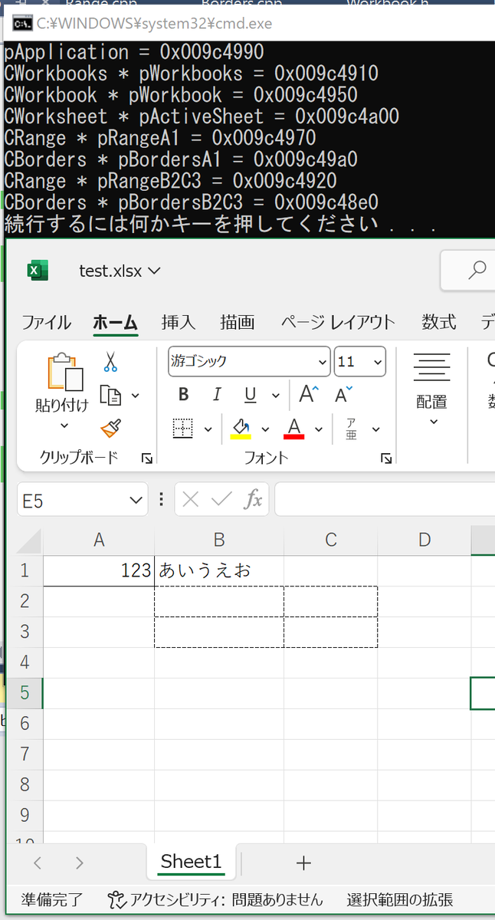Decrease font size with small A icon
Screen dimensions: 495x920
344,394
